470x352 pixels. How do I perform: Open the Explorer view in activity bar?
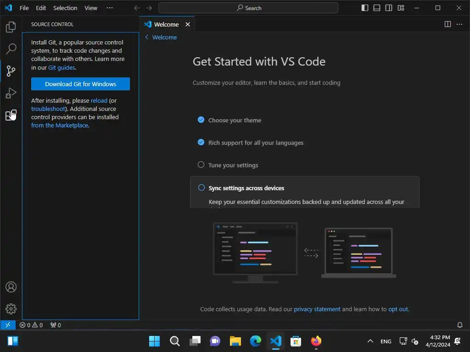click(11, 27)
